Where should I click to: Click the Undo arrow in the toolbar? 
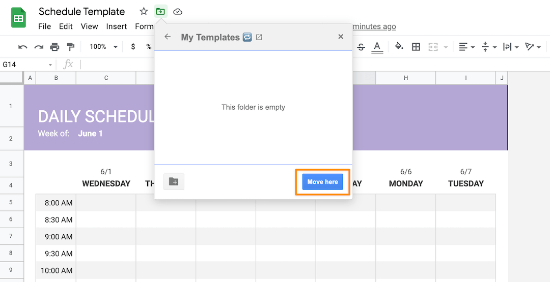click(x=23, y=47)
